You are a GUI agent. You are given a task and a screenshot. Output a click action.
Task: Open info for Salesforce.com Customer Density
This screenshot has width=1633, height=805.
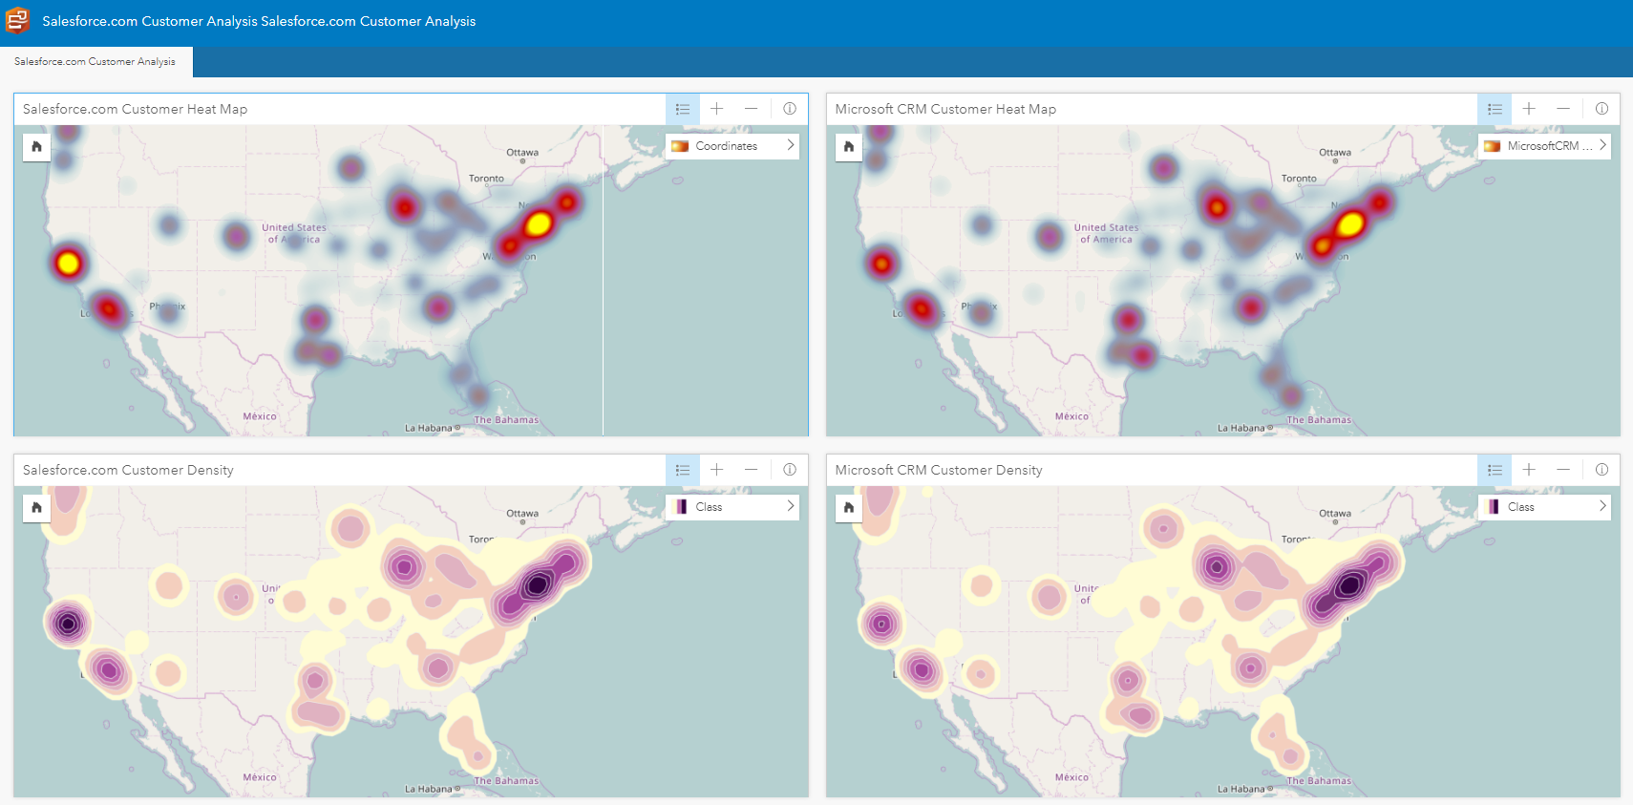(x=790, y=470)
